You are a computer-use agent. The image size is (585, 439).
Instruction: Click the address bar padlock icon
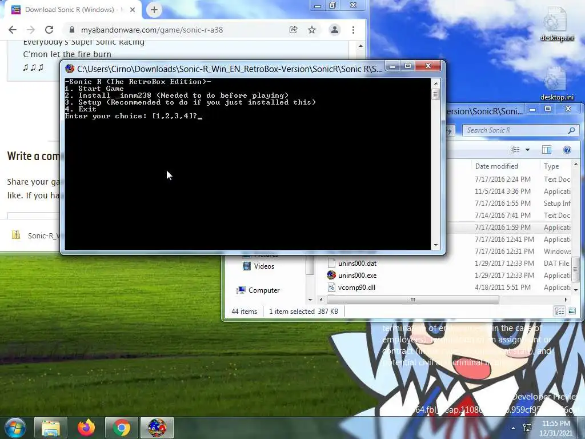pos(72,30)
